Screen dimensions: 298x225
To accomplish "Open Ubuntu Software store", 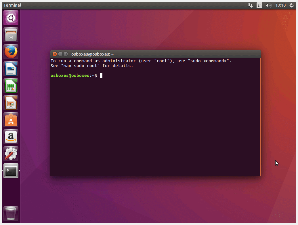I will coord(11,120).
